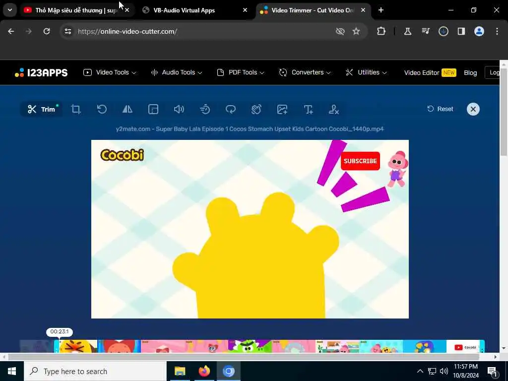Screen dimensions: 508x381
Task: Select the Remove logo tool icon
Action: pos(334,109)
